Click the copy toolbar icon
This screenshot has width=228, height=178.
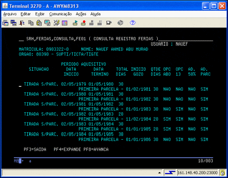point(31,23)
